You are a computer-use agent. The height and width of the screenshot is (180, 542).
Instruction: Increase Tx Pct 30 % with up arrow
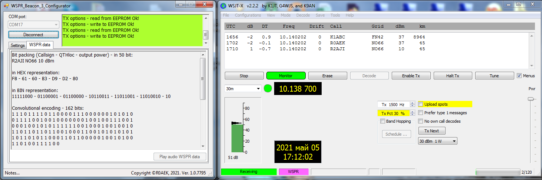(x=413, y=112)
